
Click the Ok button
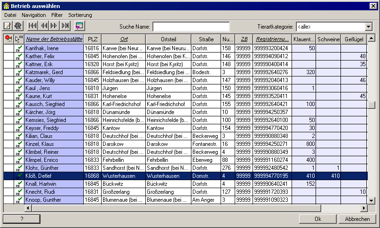click(x=318, y=219)
